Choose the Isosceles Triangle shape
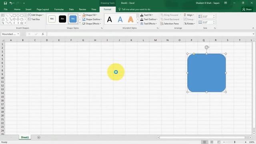Screen dimensions: 256x144 [x=3, y=19]
